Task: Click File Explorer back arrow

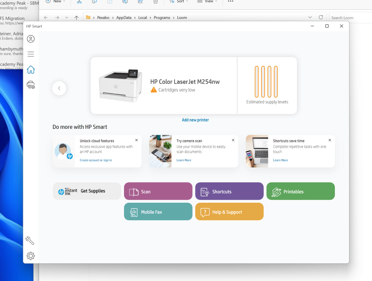Action: (46, 17)
